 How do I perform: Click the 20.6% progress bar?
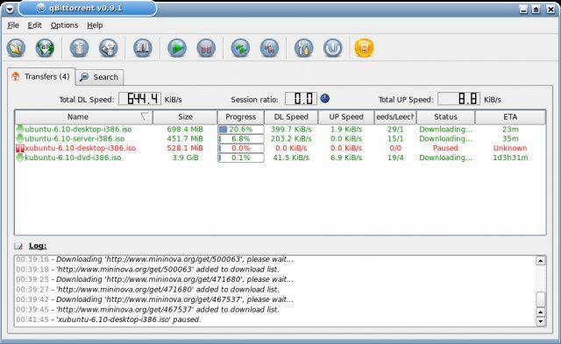(240, 129)
